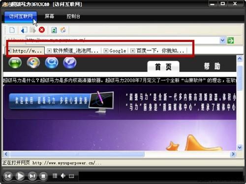The image size is (246, 184).
Task: Go back with the blue back arrow
Action: 24,30
